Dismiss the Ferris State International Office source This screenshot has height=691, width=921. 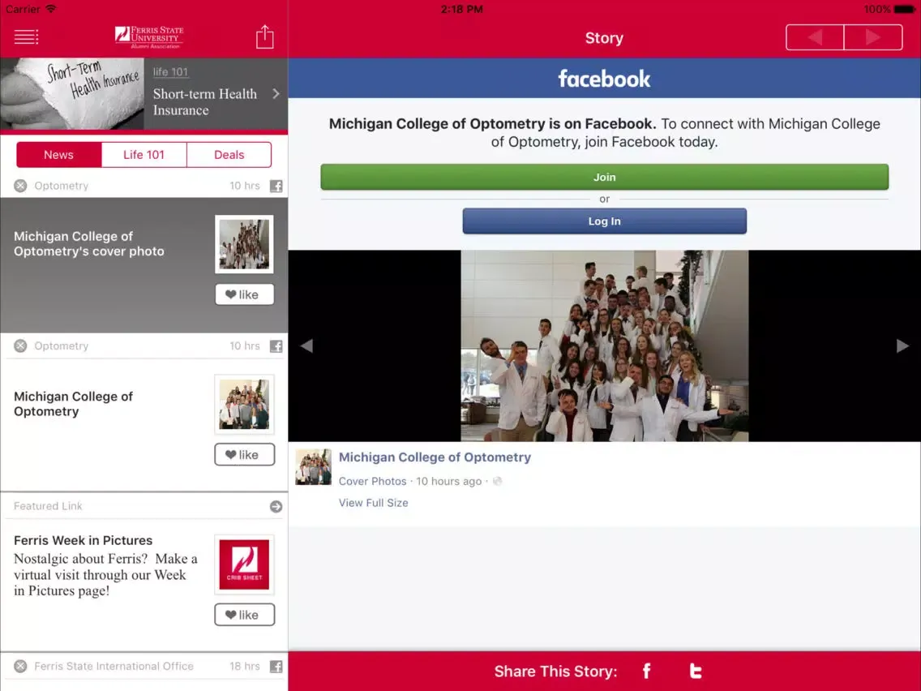(x=20, y=666)
